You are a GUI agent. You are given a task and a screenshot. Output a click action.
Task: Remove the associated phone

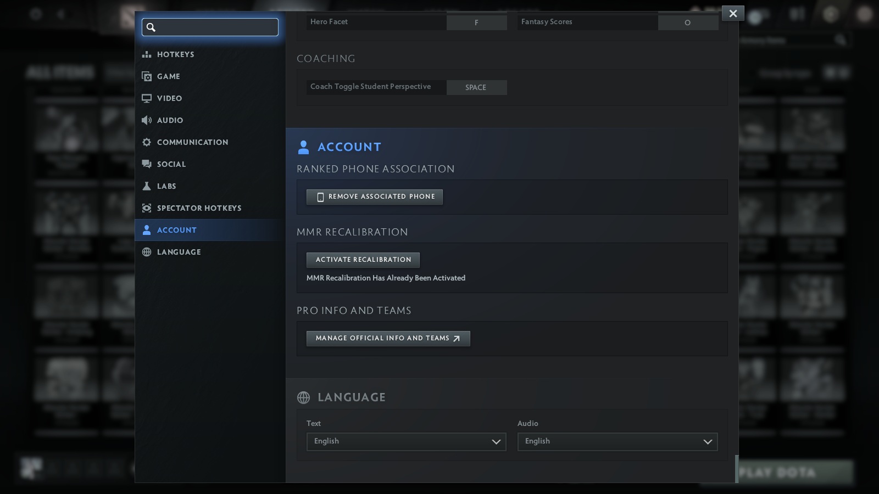(375, 197)
